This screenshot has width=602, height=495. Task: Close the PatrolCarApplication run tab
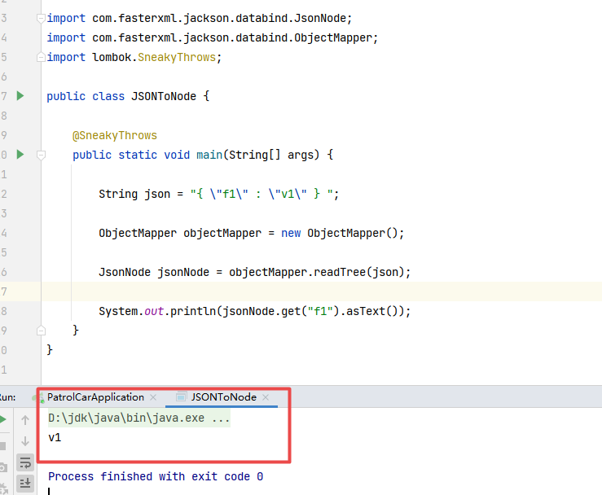(153, 397)
